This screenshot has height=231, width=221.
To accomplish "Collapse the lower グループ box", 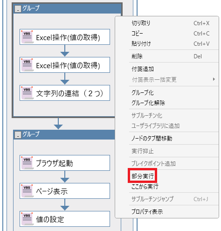I will (x=18, y=135).
